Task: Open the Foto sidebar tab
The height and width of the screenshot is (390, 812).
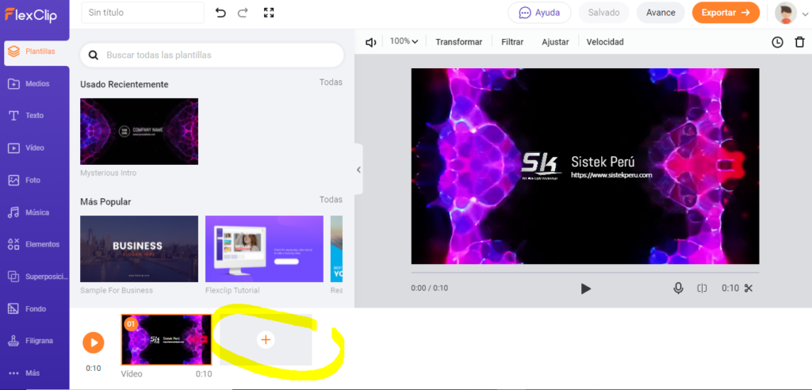Action: (x=35, y=180)
